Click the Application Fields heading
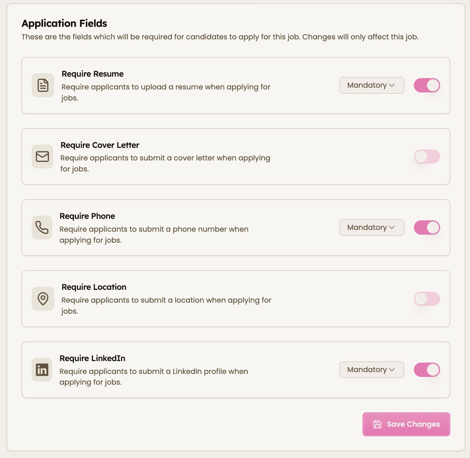The width and height of the screenshot is (470, 458). tap(64, 23)
